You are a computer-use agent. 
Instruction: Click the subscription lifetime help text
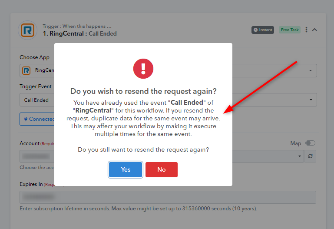139,209
